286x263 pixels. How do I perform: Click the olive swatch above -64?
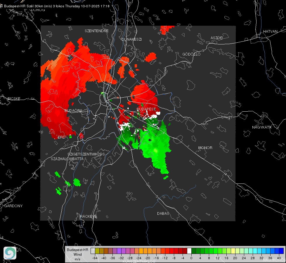tap(97, 251)
